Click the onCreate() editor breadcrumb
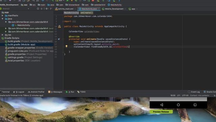The image size is (216, 122). (87, 13)
